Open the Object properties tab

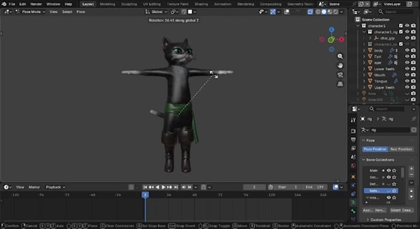click(353, 177)
